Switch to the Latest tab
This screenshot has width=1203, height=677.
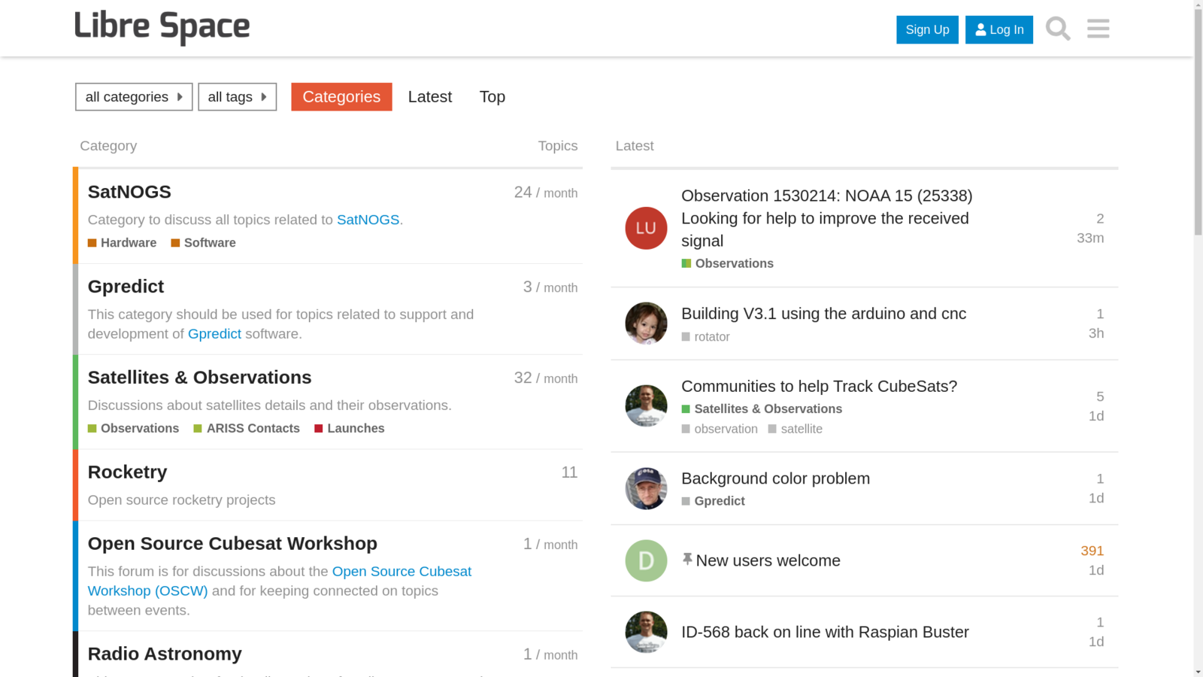[x=429, y=97]
